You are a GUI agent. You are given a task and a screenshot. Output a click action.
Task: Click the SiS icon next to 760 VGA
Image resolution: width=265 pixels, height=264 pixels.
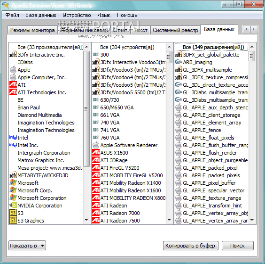(96, 138)
